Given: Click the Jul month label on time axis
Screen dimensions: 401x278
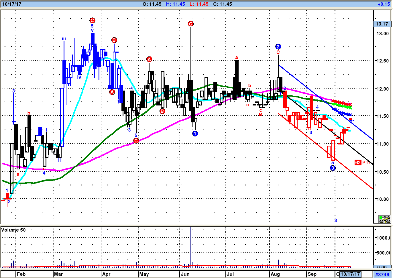Looking at the screenshot, I should [x=230, y=274].
